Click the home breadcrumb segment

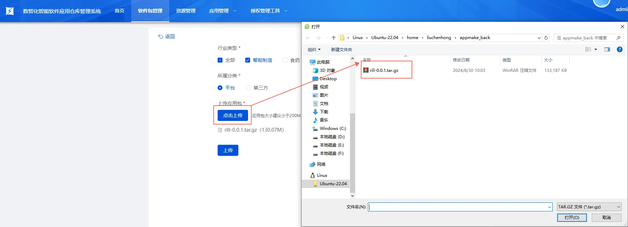tap(412, 38)
